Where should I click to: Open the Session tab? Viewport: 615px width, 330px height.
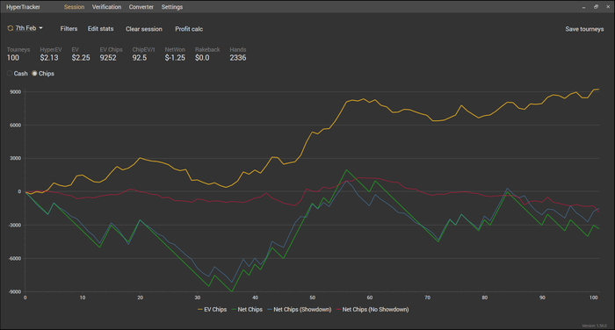coord(74,7)
